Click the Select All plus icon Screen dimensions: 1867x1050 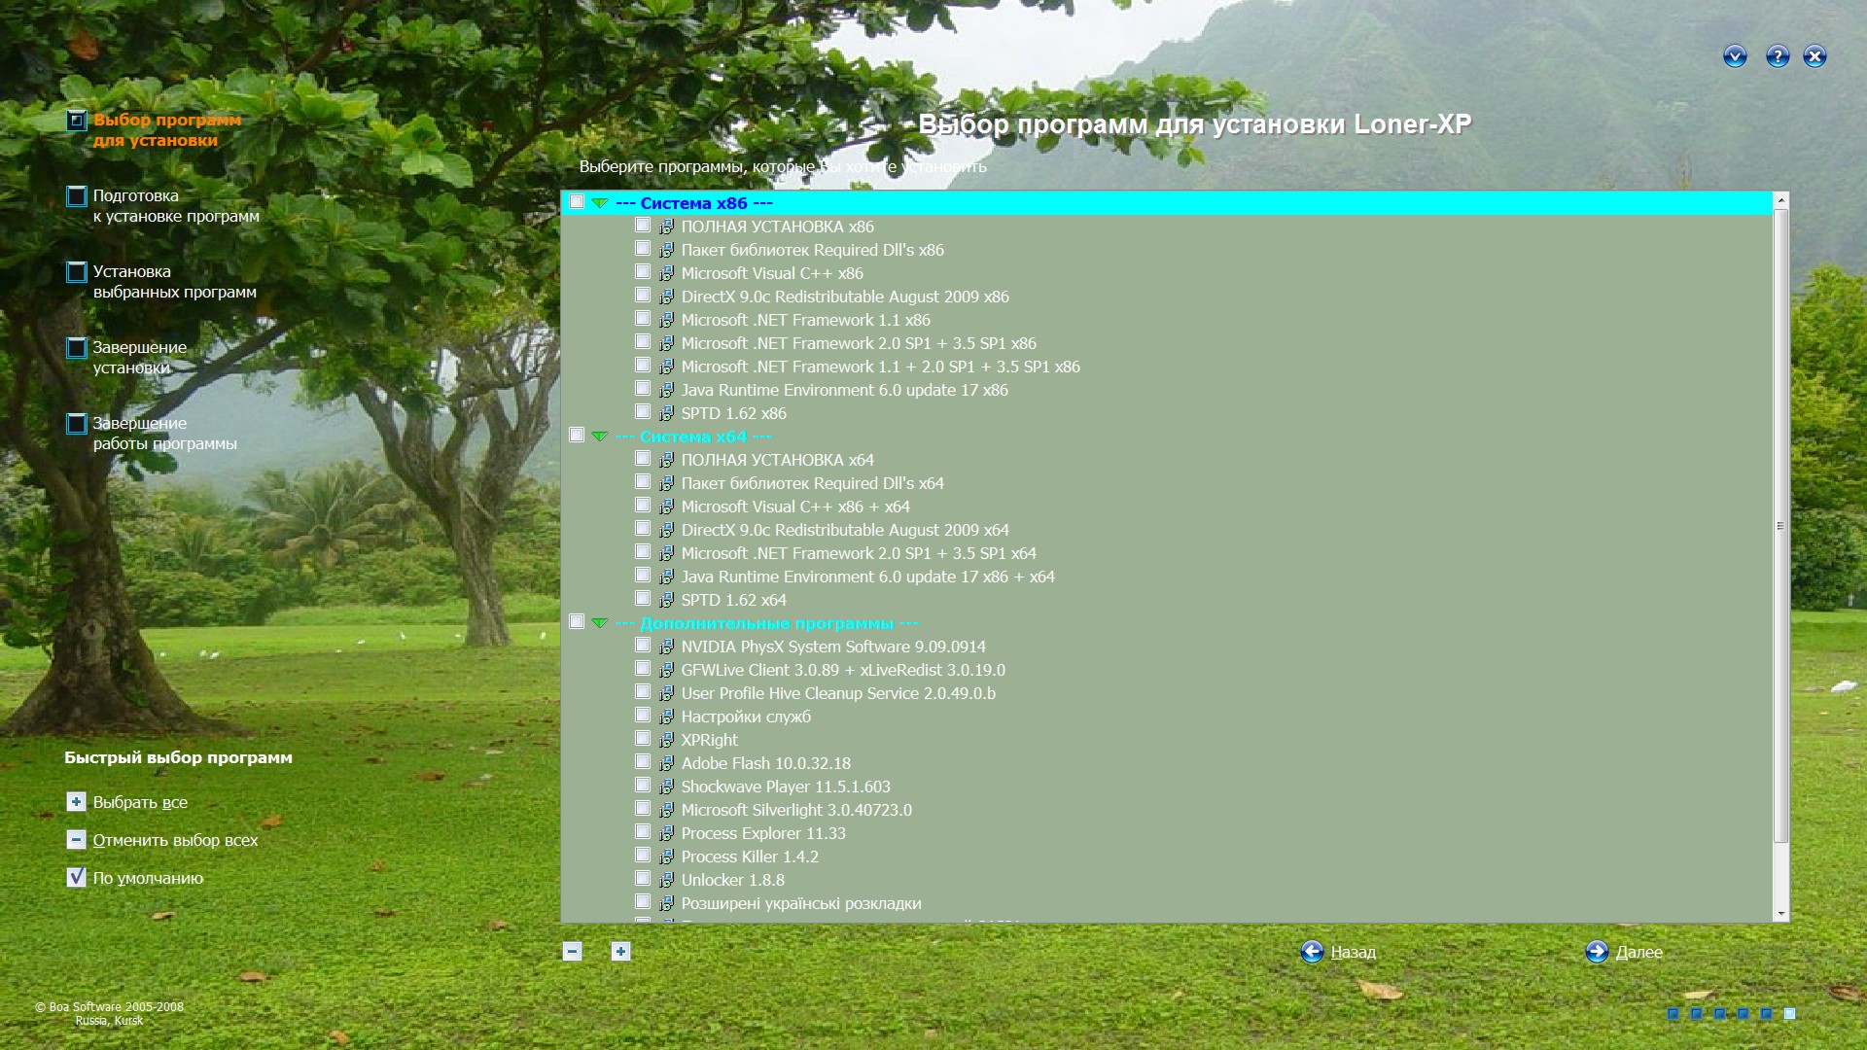click(76, 802)
